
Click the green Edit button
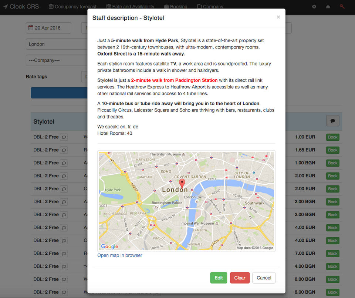219,278
